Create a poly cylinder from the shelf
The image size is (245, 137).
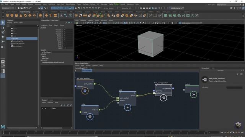[x=16, y=15]
